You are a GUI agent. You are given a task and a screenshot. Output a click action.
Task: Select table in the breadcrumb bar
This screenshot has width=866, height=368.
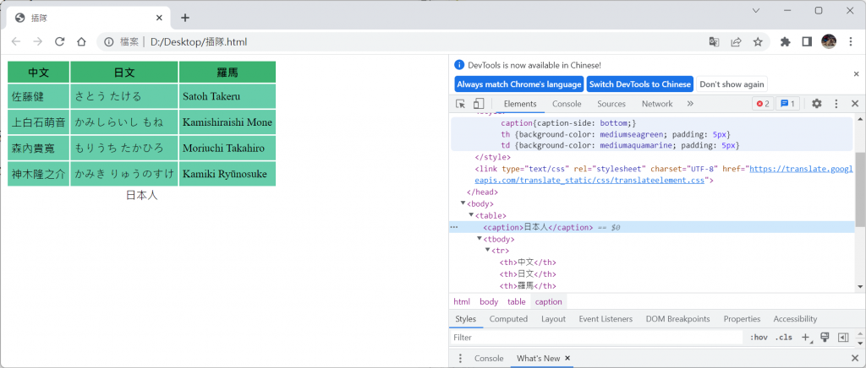pyautogui.click(x=517, y=301)
